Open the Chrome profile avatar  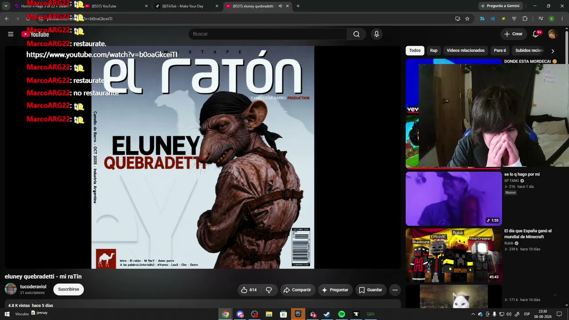click(x=551, y=19)
